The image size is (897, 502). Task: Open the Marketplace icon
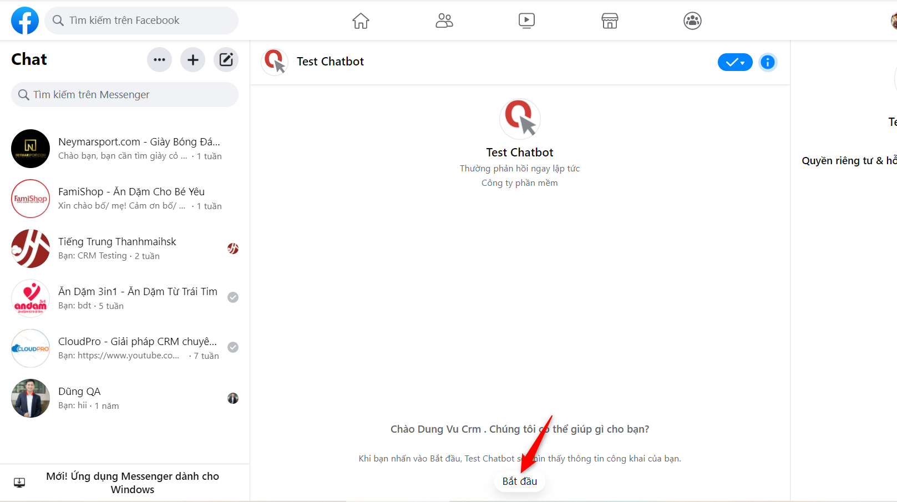[610, 21]
